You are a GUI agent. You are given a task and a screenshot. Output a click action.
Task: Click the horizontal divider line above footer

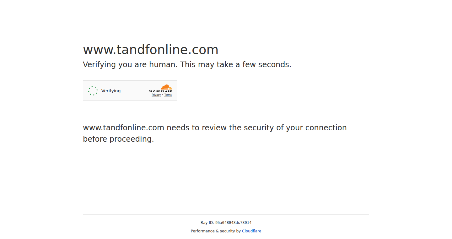[226, 215]
